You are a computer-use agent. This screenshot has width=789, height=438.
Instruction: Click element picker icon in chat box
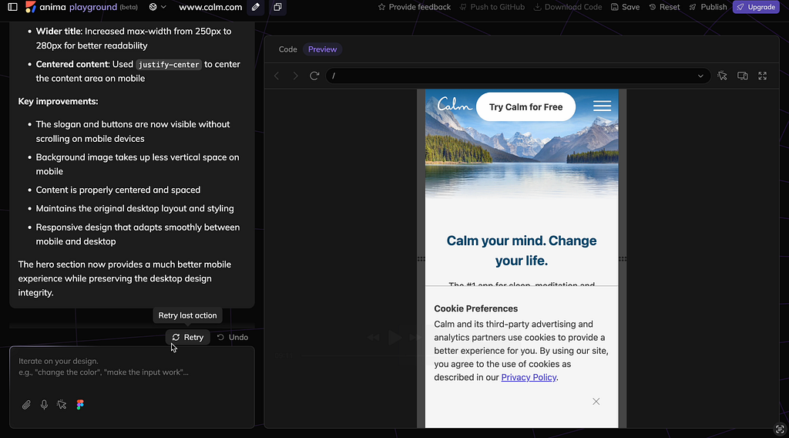(62, 405)
